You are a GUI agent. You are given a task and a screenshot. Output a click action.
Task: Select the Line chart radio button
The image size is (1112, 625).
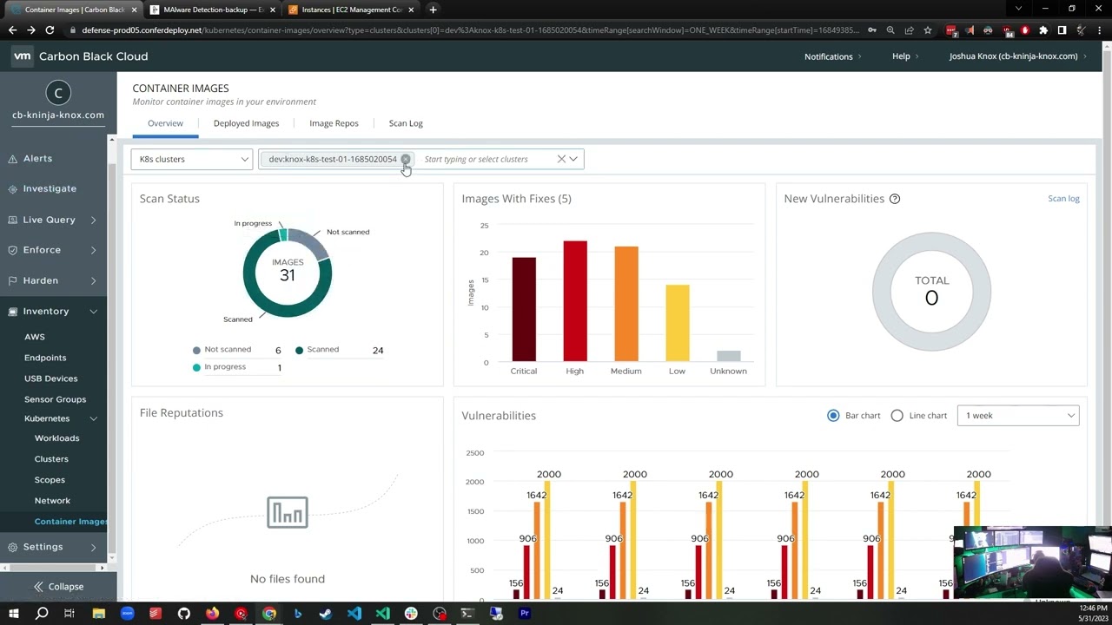pyautogui.click(x=897, y=416)
